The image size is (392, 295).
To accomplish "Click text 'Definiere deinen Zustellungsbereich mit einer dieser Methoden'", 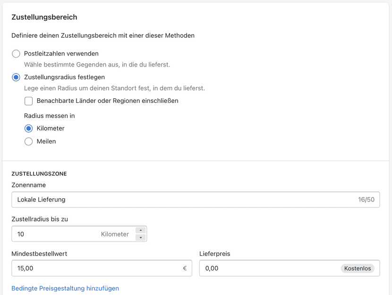I will 103,36.
